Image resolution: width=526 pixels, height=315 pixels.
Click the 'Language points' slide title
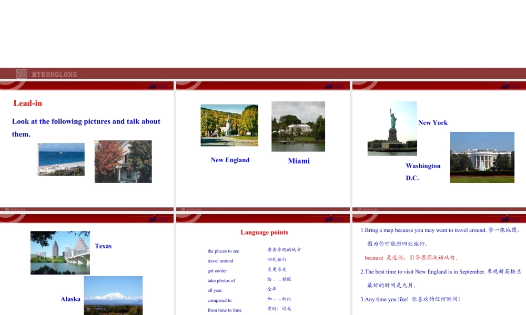265,232
